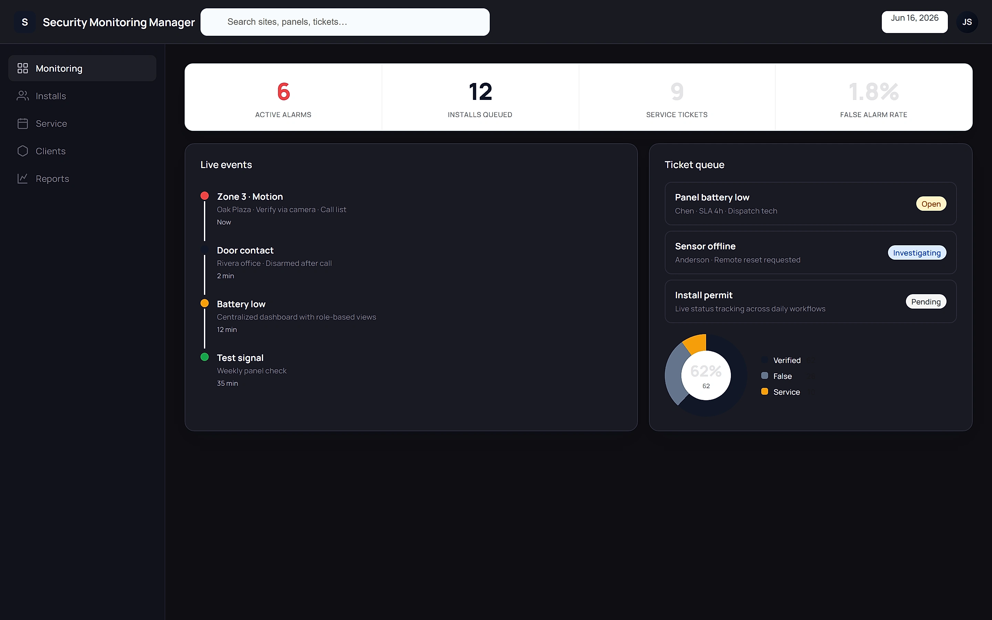Open the Install permit ticket
The image size is (992, 620).
[x=810, y=301]
